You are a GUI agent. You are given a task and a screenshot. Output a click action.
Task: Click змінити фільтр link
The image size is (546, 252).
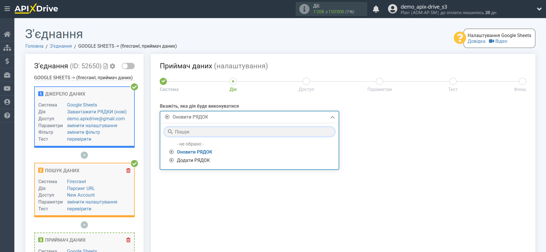pos(83,132)
